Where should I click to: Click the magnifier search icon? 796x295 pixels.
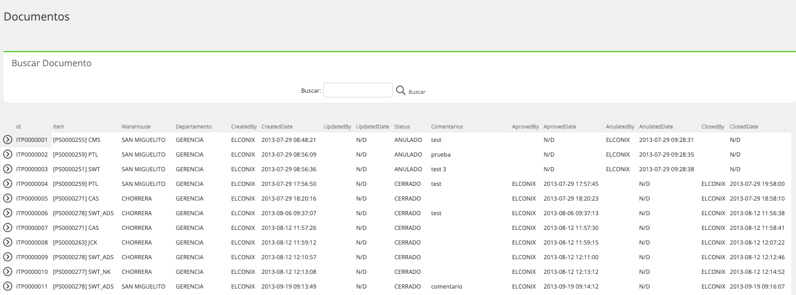[x=401, y=90]
